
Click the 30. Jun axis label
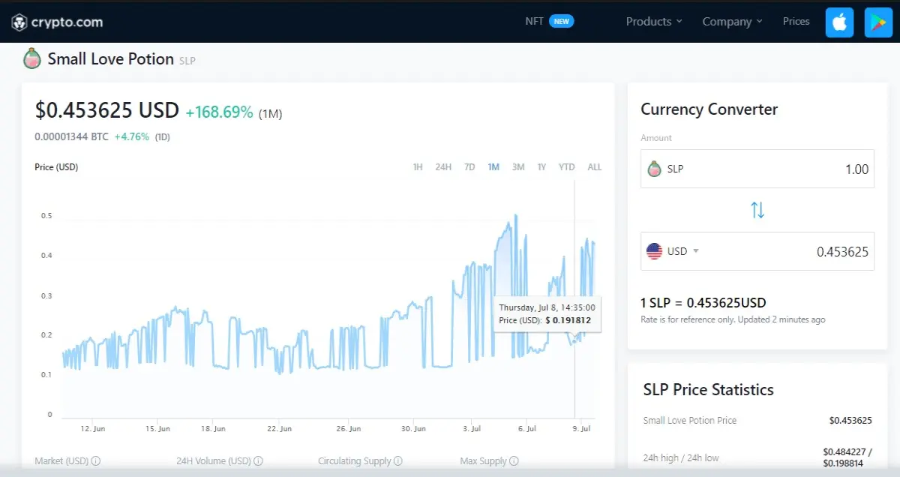coord(413,429)
